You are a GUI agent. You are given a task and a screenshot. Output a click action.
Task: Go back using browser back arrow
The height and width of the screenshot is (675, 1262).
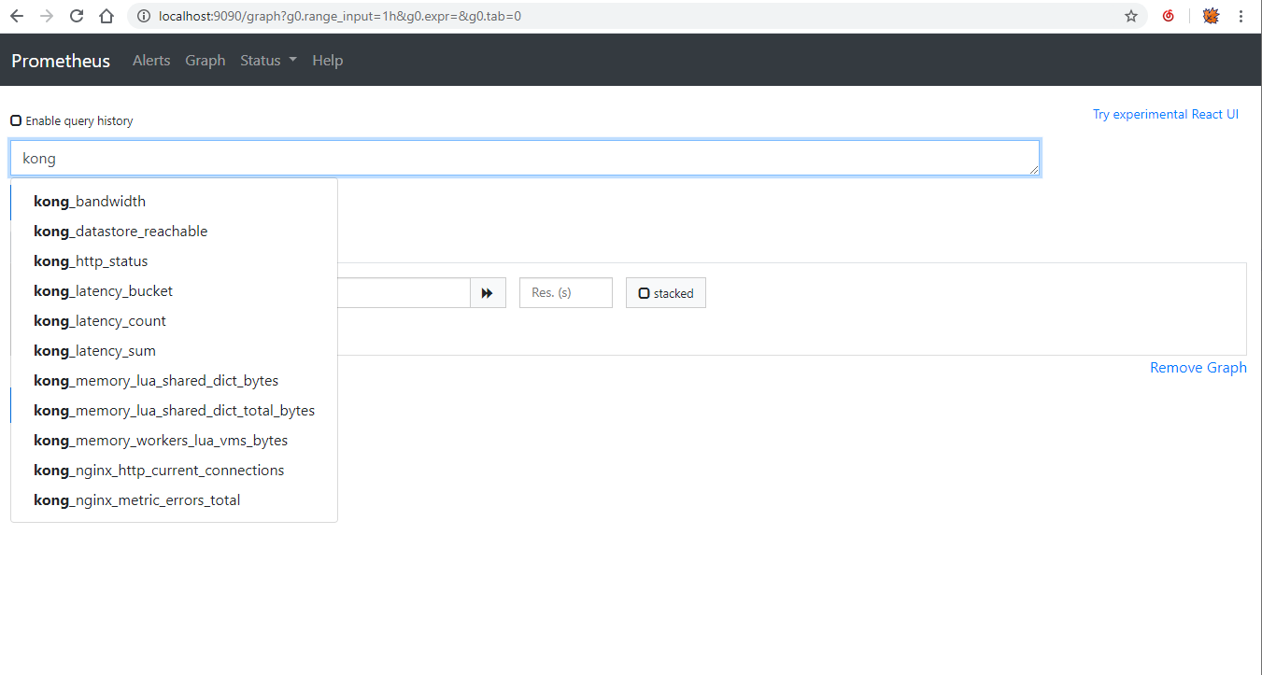point(17,16)
